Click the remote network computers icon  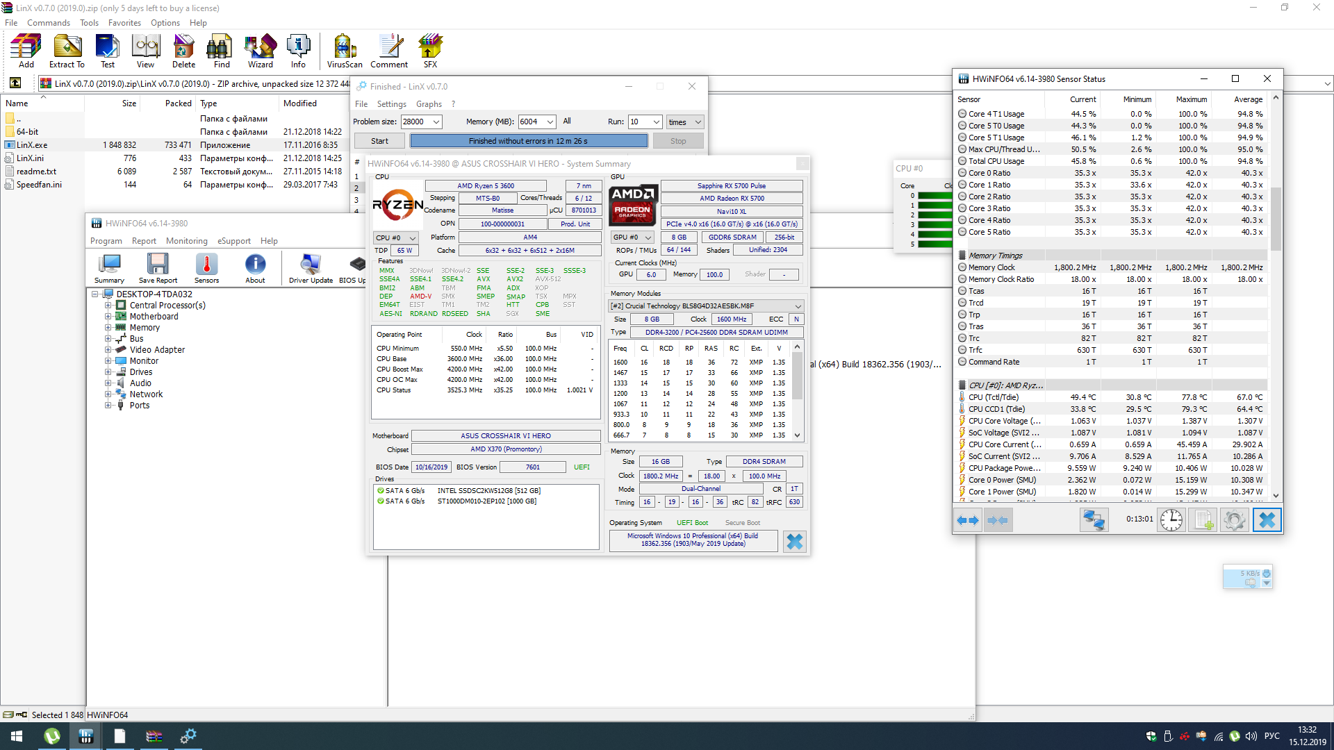(x=1094, y=520)
